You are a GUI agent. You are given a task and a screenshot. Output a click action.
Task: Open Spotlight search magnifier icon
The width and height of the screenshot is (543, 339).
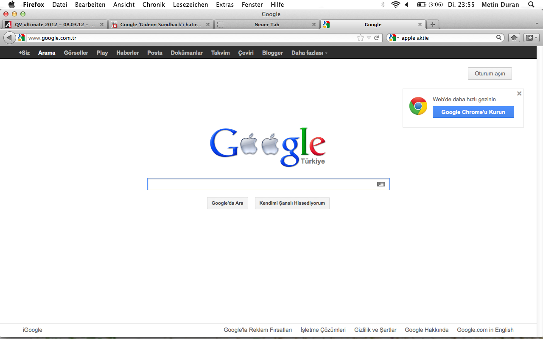(531, 5)
